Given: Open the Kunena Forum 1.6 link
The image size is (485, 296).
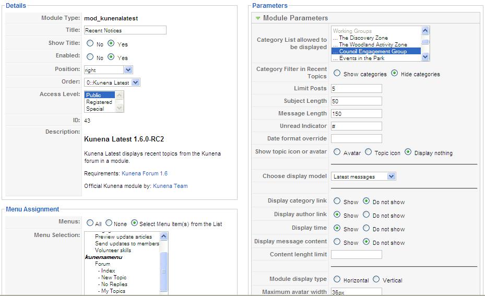Looking at the screenshot, I should coord(145,173).
